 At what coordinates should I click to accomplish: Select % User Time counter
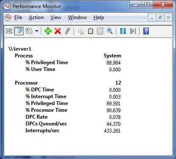(x=40, y=69)
